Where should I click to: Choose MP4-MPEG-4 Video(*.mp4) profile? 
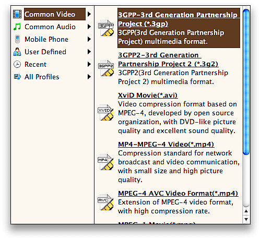point(166,145)
